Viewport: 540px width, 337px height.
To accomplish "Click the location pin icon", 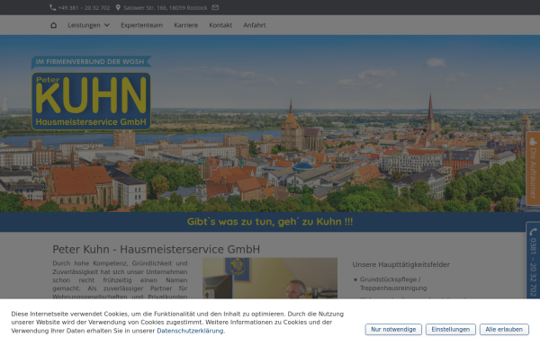I will pyautogui.click(x=118, y=7).
